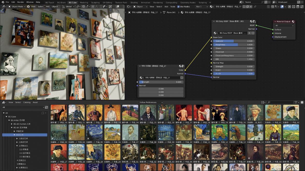The image size is (305, 171).
Task: Toggle viewport overlays display
Action: (x=118, y=7)
